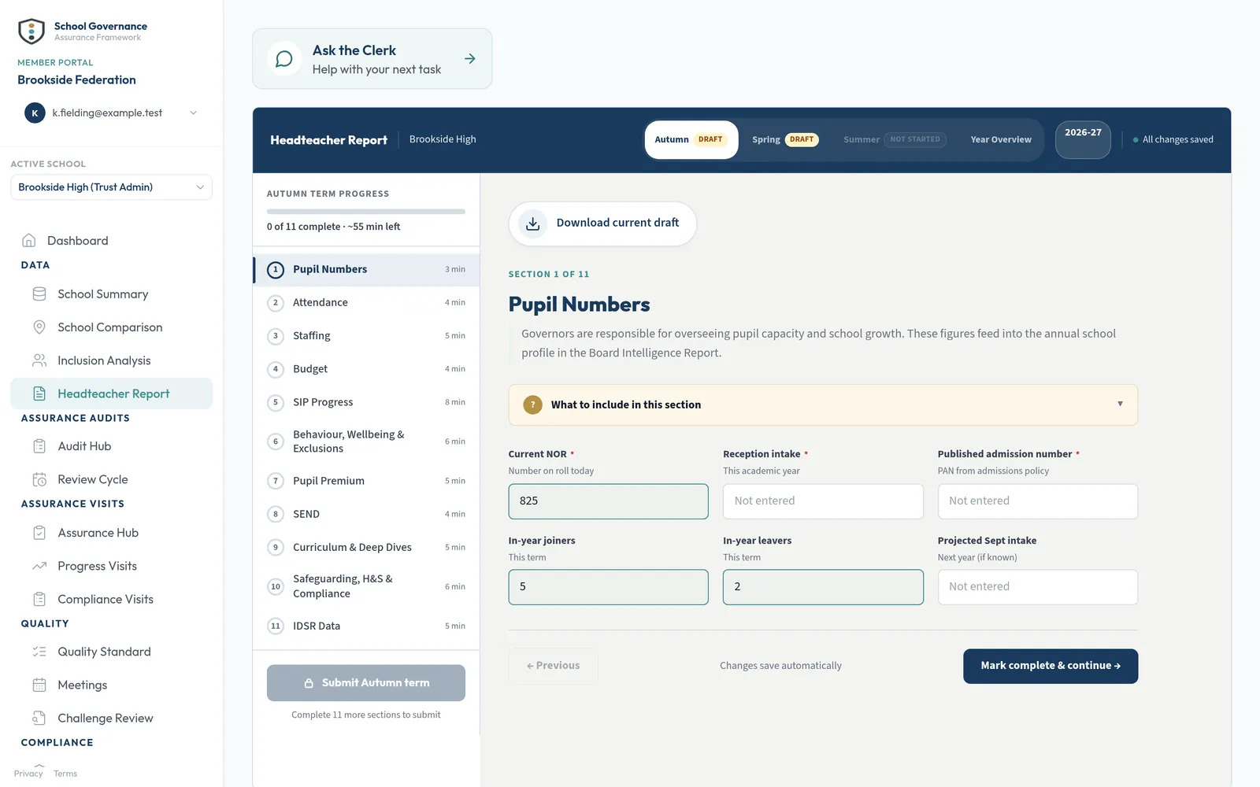The height and width of the screenshot is (787, 1260).
Task: Click the question mark help icon
Action: click(533, 405)
